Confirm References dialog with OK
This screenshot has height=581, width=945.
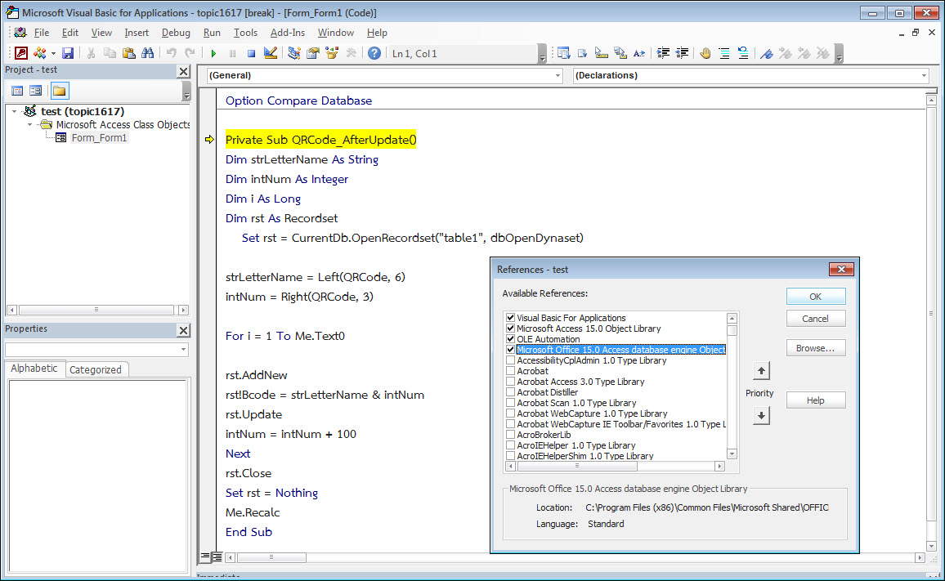[x=815, y=297]
